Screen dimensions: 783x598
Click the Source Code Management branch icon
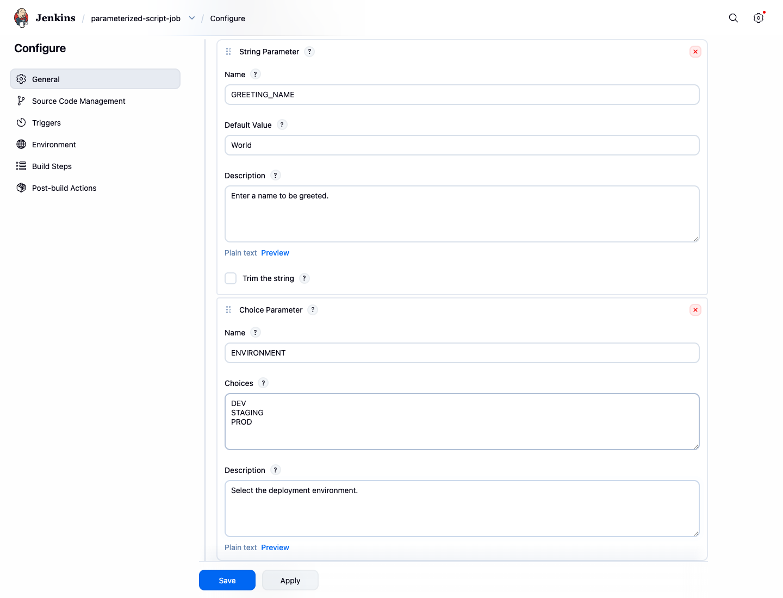click(21, 101)
